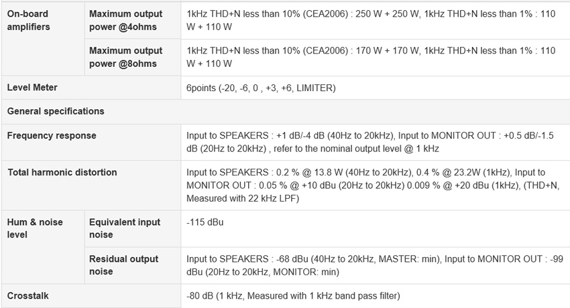Click the -80 dB crosstalk value
The height and width of the screenshot is (308, 570).
coord(293,296)
